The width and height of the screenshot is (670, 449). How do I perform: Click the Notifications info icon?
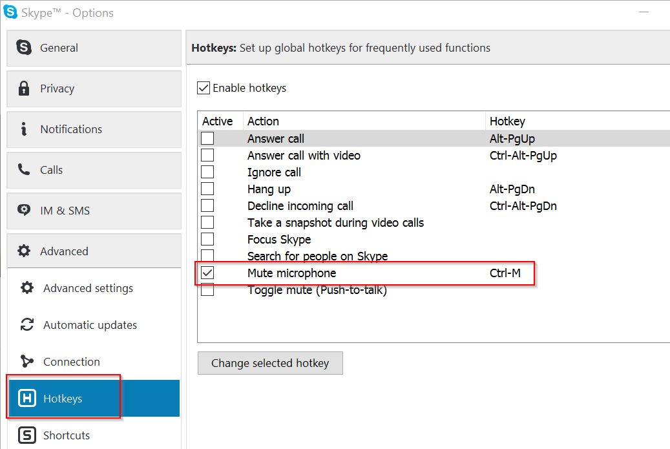[25, 129]
